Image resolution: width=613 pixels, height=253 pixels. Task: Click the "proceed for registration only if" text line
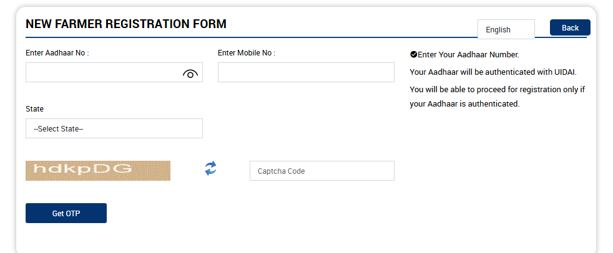click(x=497, y=90)
